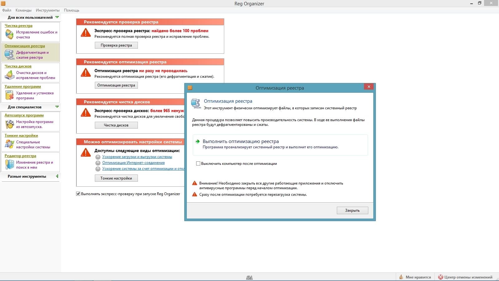Open the Инструменты menu
Screen dimensions: 499x281
(47, 10)
